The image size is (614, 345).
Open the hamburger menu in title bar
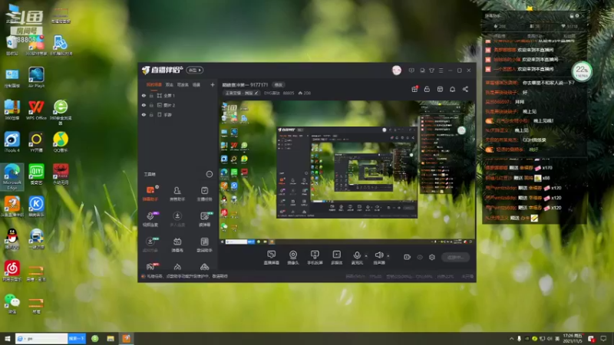click(x=441, y=71)
